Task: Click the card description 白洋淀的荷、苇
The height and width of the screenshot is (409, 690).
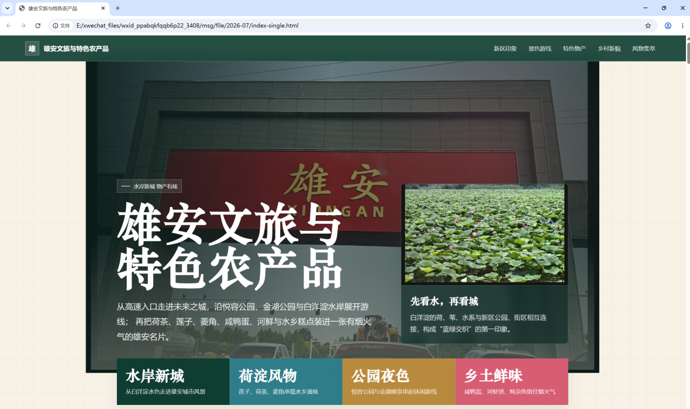Action: (x=478, y=323)
